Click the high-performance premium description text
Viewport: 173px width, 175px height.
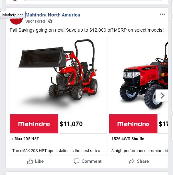140,151
